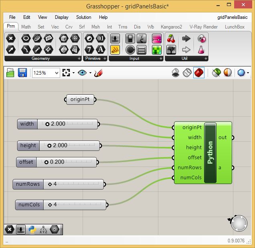Click the X icon in bottom bar
Image resolution: width=255 pixels, height=248 pixels.
tap(10, 230)
